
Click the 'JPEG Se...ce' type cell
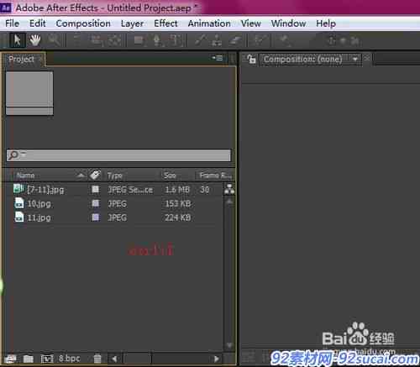pyautogui.click(x=130, y=190)
